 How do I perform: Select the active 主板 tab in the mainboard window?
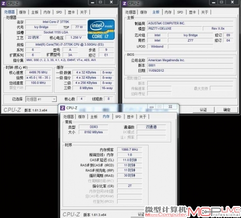156,12
